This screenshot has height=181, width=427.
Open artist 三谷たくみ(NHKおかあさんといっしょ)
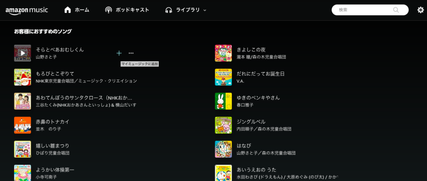coord(72,105)
